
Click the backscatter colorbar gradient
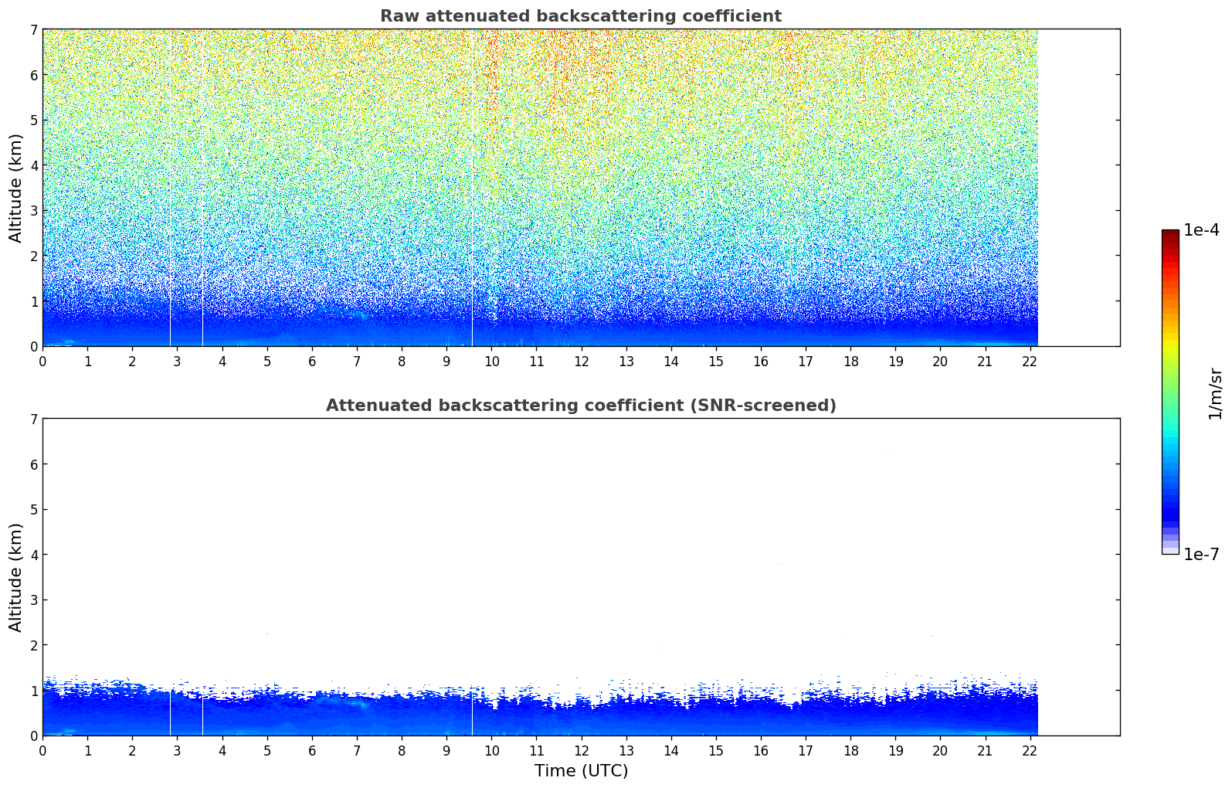[1170, 392]
